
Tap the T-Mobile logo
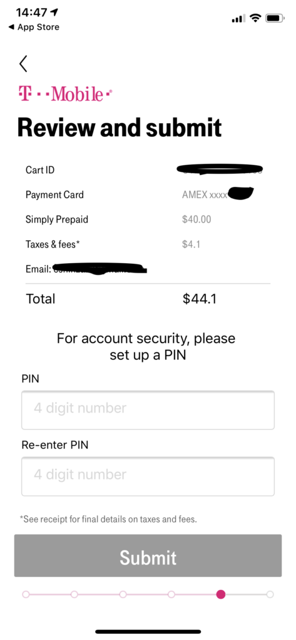65,94
